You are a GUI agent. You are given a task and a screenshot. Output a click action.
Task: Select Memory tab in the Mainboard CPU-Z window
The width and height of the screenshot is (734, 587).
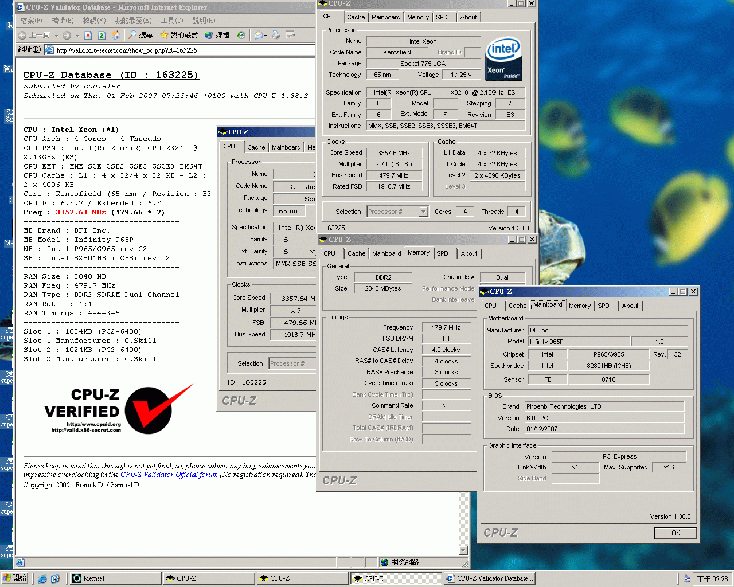pos(579,306)
